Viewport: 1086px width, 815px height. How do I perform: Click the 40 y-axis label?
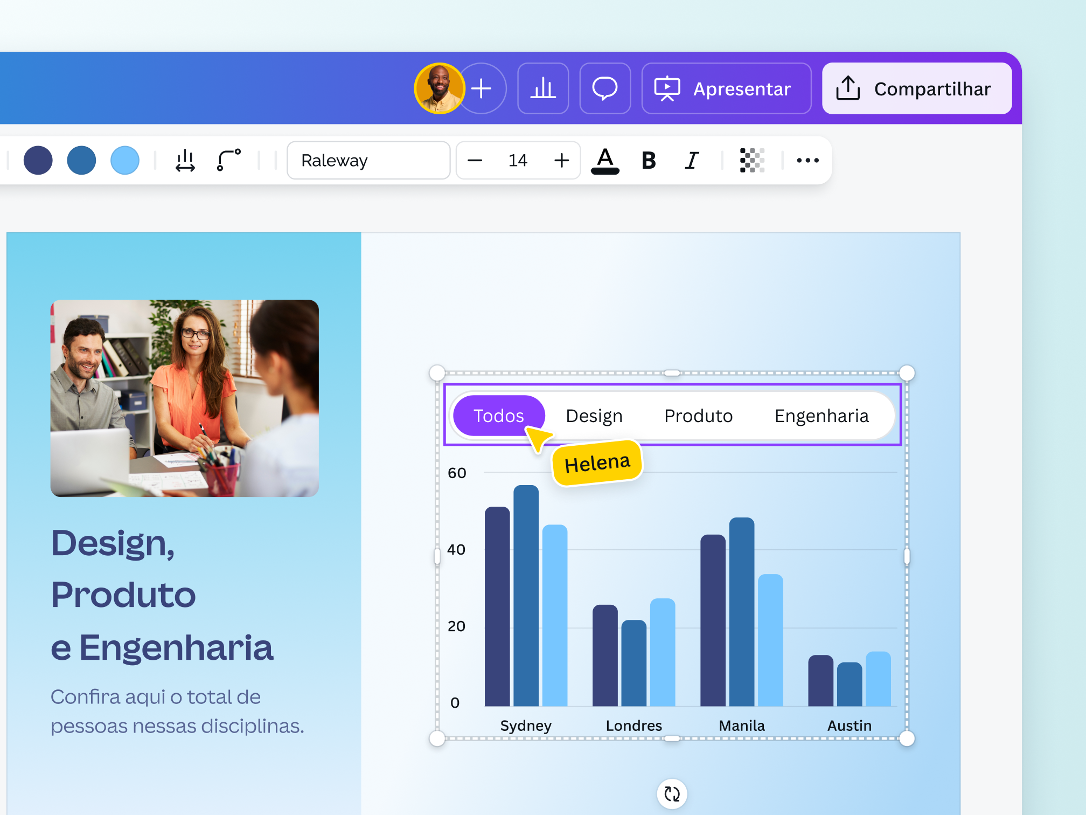click(x=456, y=549)
